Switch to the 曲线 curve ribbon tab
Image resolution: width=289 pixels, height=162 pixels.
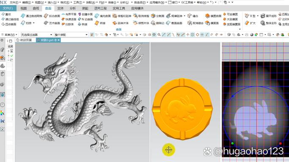[36, 8]
